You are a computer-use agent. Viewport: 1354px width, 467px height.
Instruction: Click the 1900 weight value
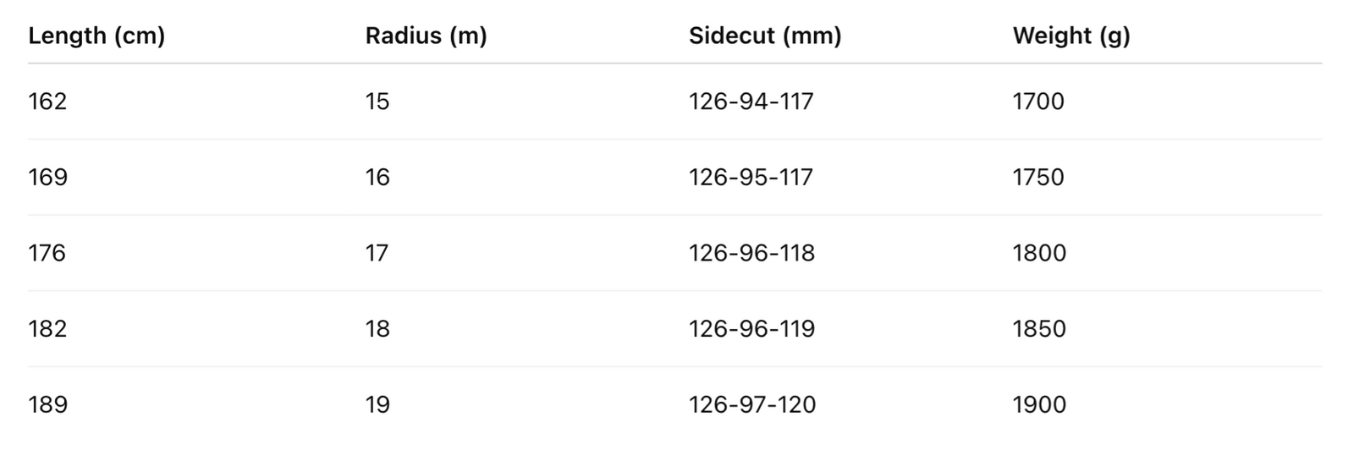point(1039,404)
